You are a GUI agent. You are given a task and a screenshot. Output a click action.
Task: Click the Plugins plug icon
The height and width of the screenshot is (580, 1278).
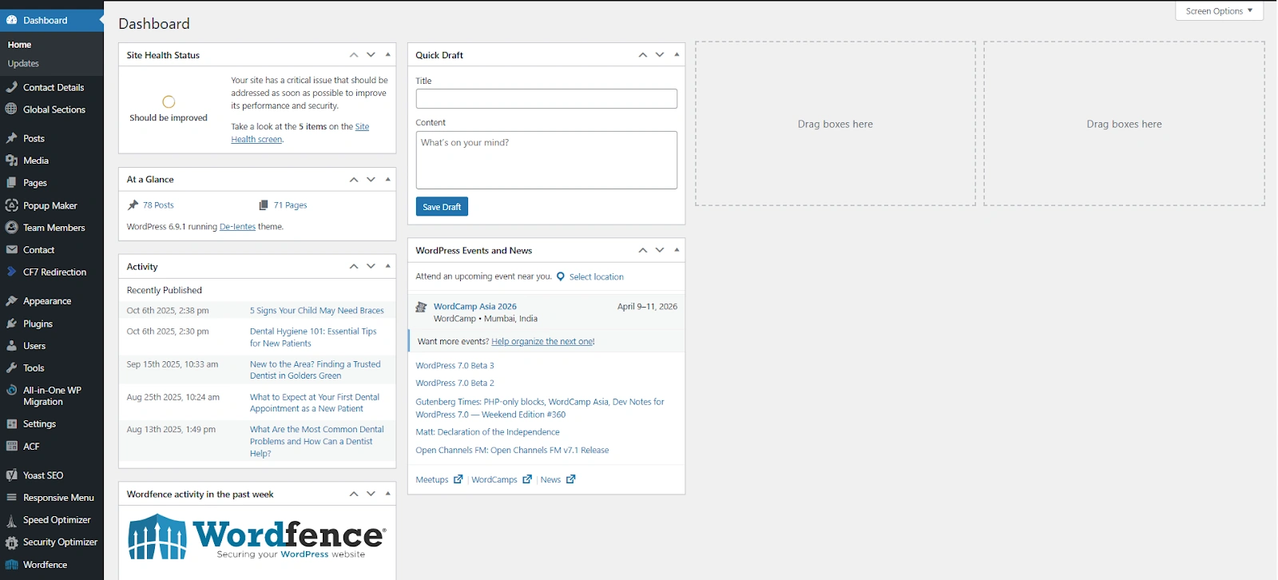point(11,324)
